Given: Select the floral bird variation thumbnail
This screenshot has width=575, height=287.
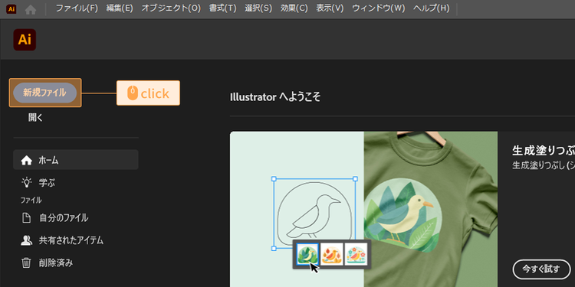Looking at the screenshot, I should click(x=356, y=253).
